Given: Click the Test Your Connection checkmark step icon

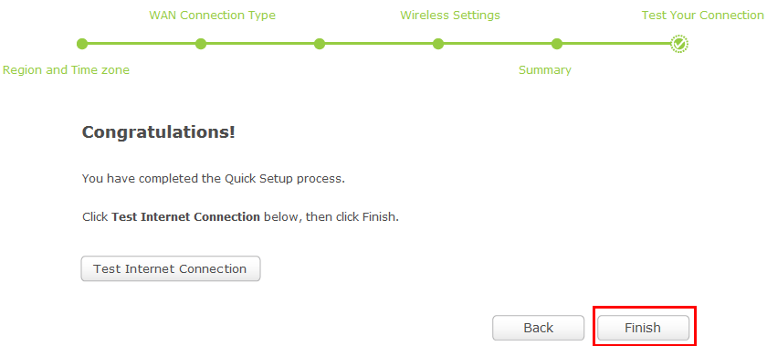Looking at the screenshot, I should 679,44.
